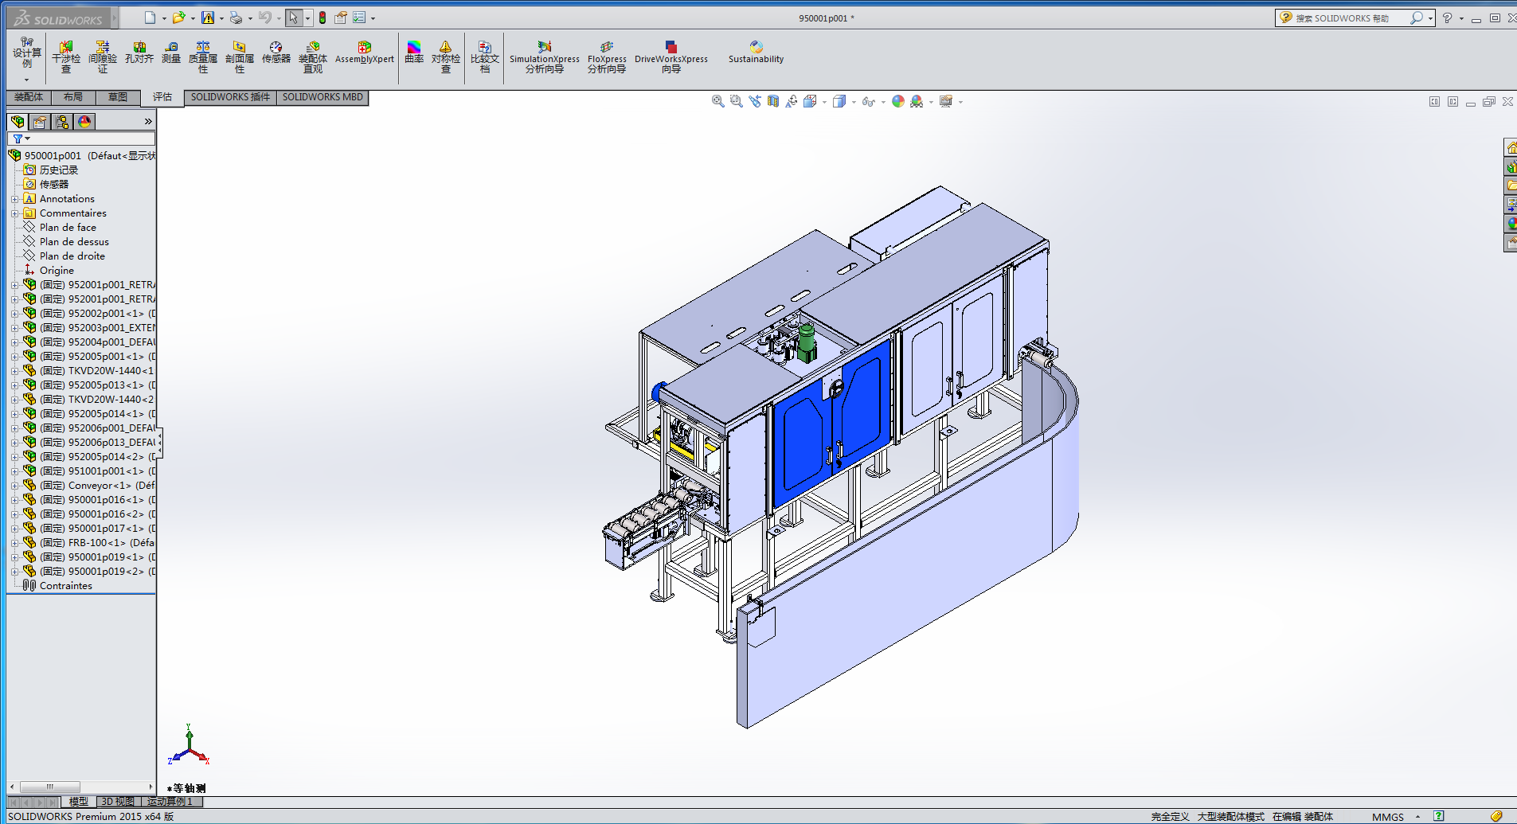The width and height of the screenshot is (1517, 824).
Task: Open the 运动算例1 motion study tab
Action: (170, 802)
